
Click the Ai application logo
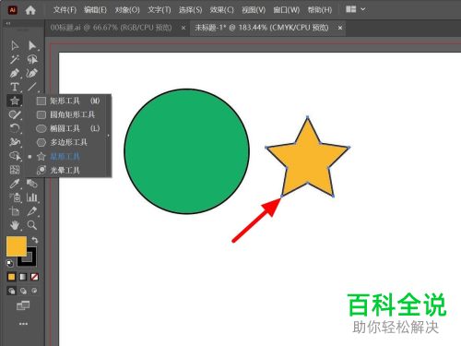[12, 10]
